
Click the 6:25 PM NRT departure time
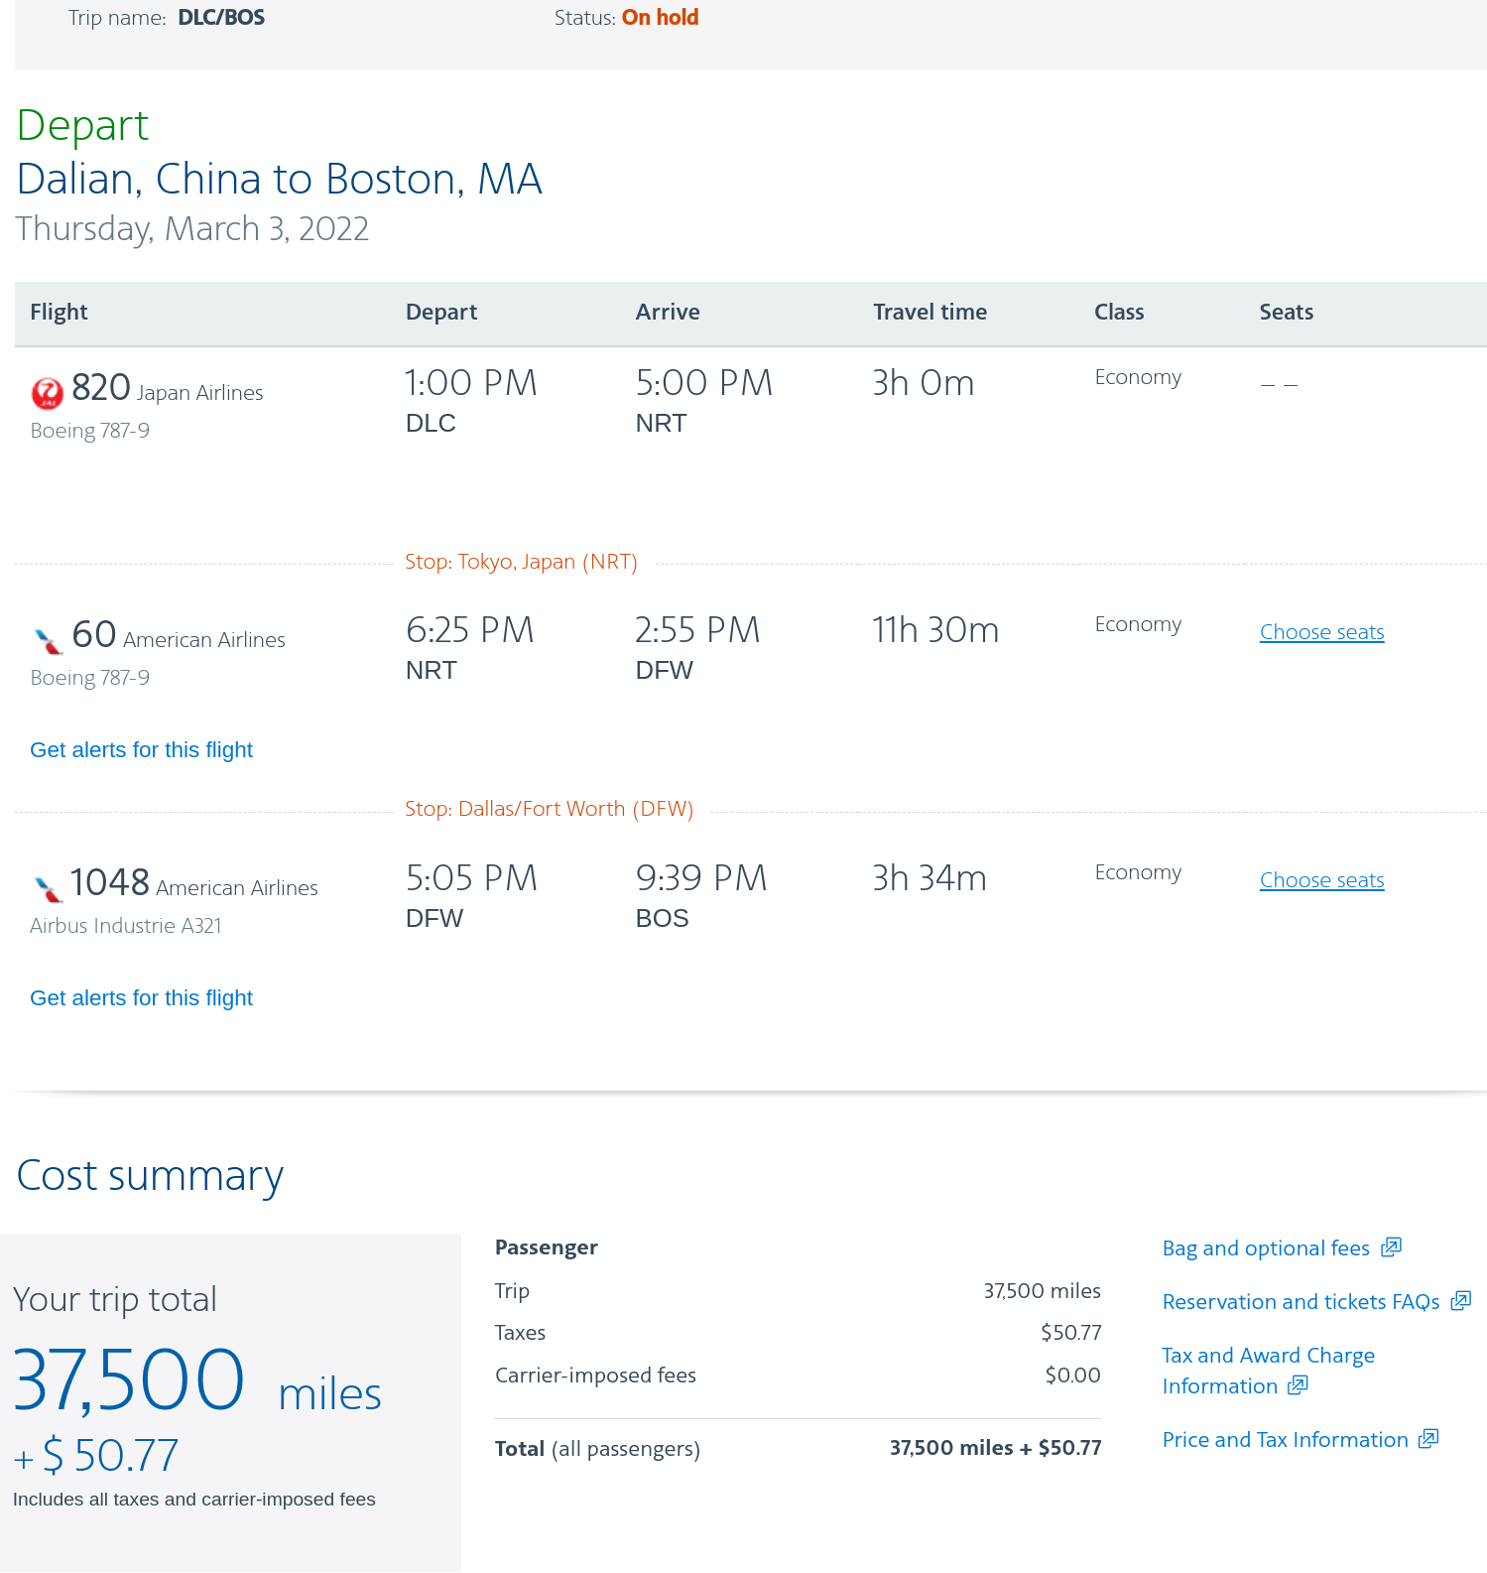[x=470, y=647]
